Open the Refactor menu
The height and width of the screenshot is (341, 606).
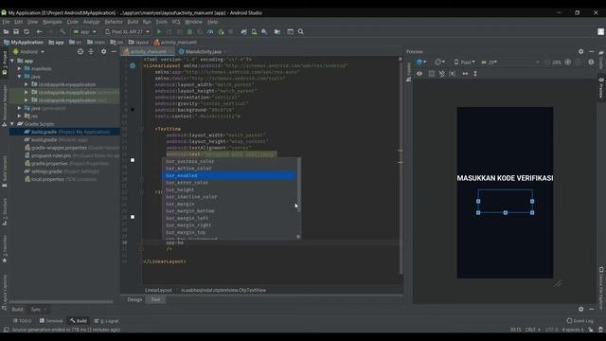tap(114, 22)
